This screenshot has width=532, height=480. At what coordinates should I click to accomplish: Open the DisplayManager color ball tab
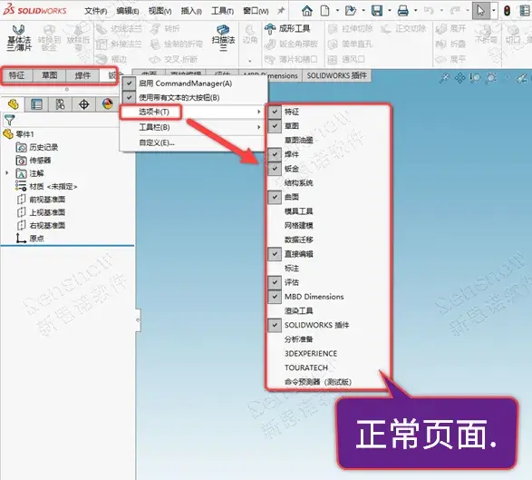coord(107,104)
